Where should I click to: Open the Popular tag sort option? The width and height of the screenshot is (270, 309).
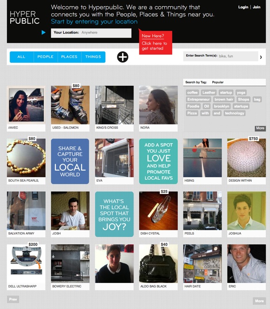pos(218,82)
